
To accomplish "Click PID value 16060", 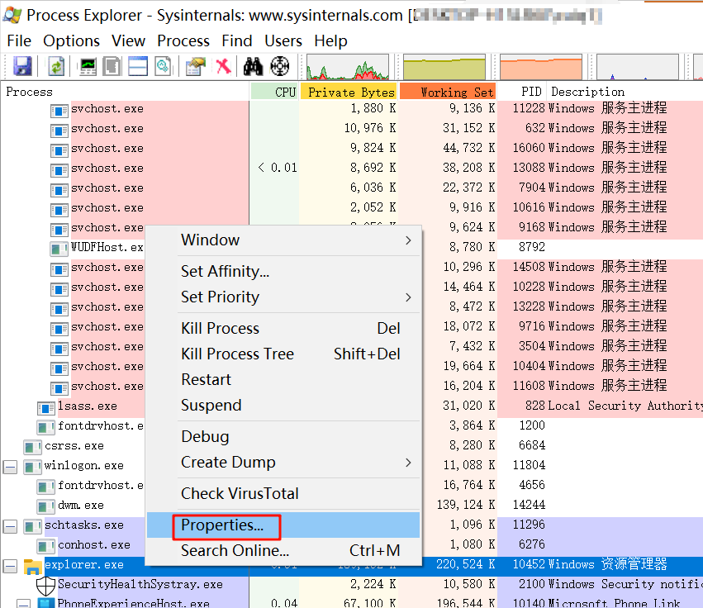I will [x=529, y=148].
